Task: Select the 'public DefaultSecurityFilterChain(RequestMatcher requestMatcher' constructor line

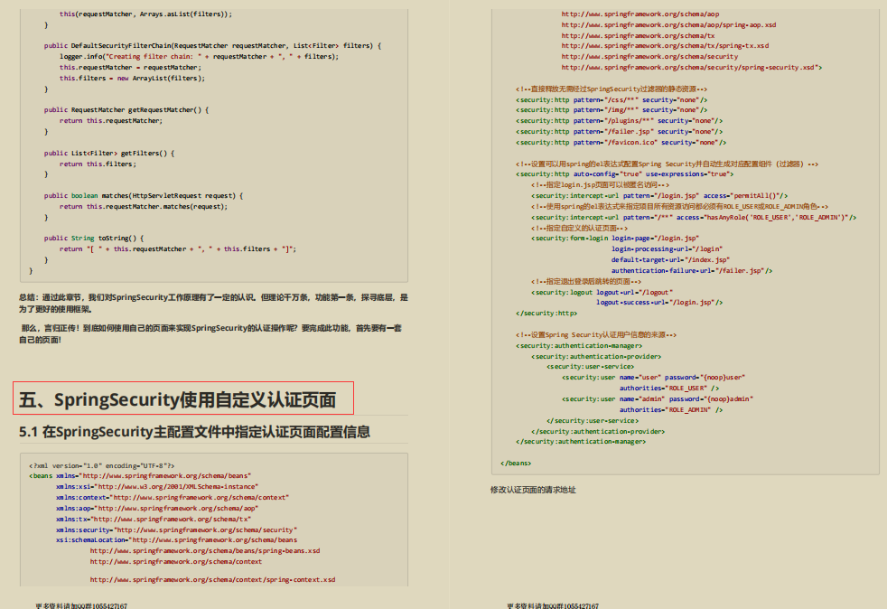Action: click(212, 46)
